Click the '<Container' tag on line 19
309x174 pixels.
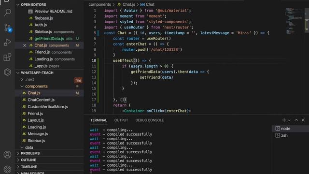pyautogui.click(x=133, y=111)
